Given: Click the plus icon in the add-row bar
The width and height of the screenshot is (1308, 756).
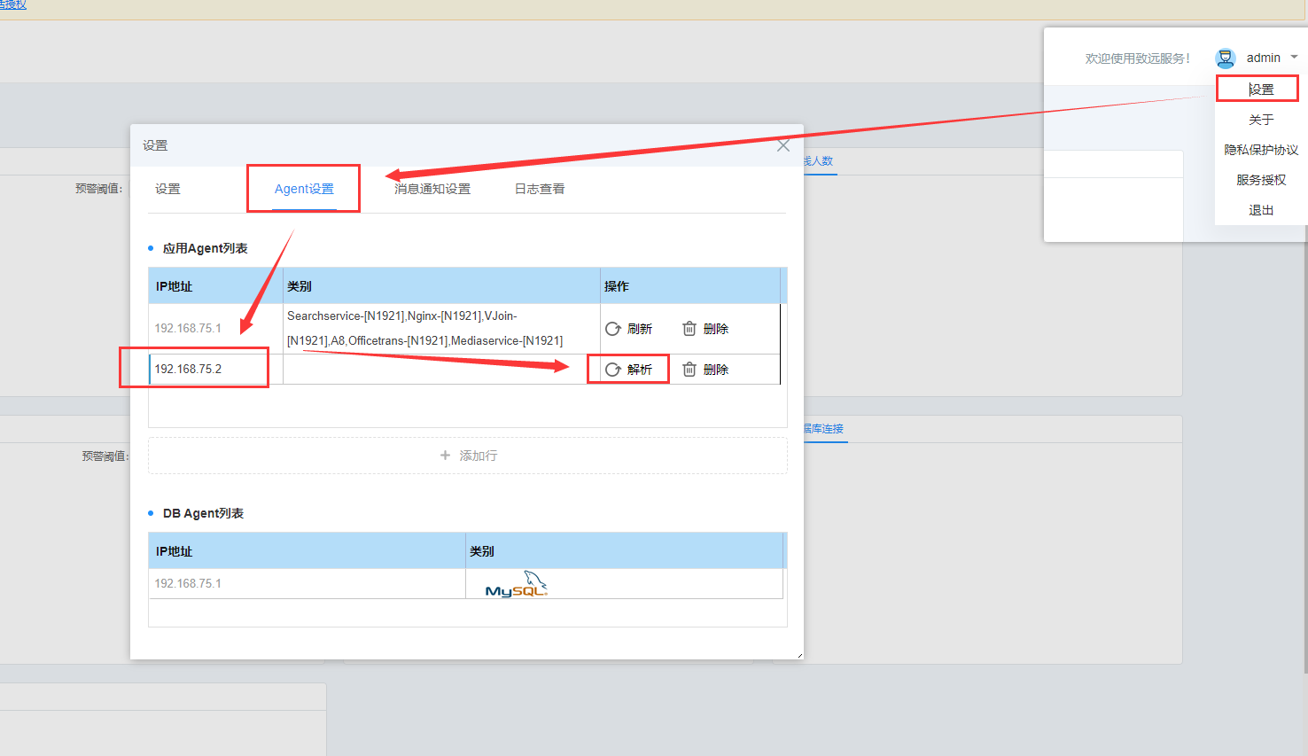Looking at the screenshot, I should [445, 456].
